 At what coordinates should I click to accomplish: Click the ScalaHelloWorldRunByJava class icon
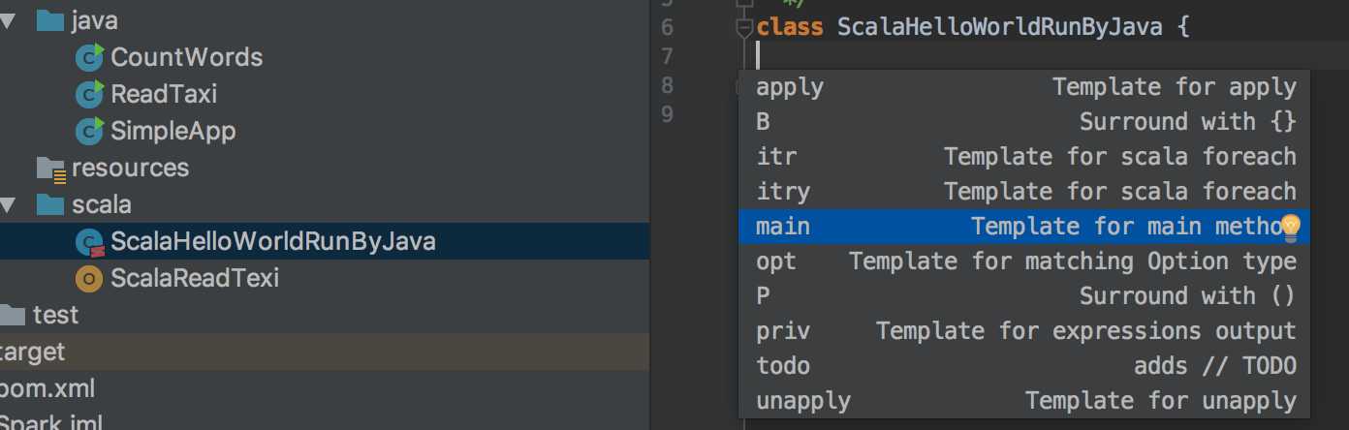[89, 242]
